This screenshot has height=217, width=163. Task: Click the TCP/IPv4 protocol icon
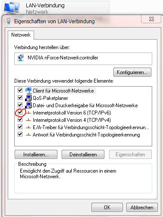click(x=28, y=120)
